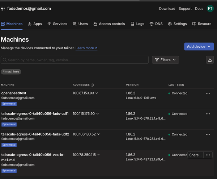Open three-dot menu for openspeedtest machine
Image resolution: width=217 pixels, height=179 pixels.
point(208,93)
